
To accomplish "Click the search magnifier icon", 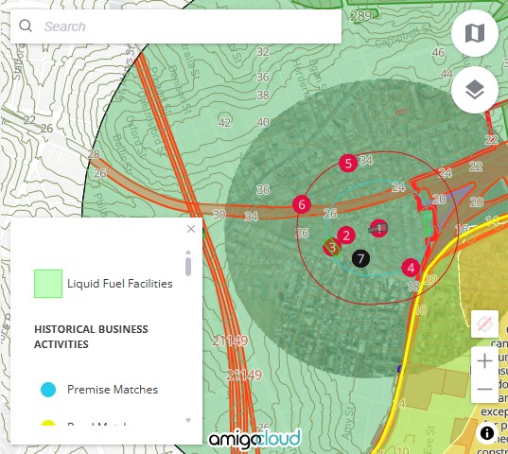I will [26, 26].
